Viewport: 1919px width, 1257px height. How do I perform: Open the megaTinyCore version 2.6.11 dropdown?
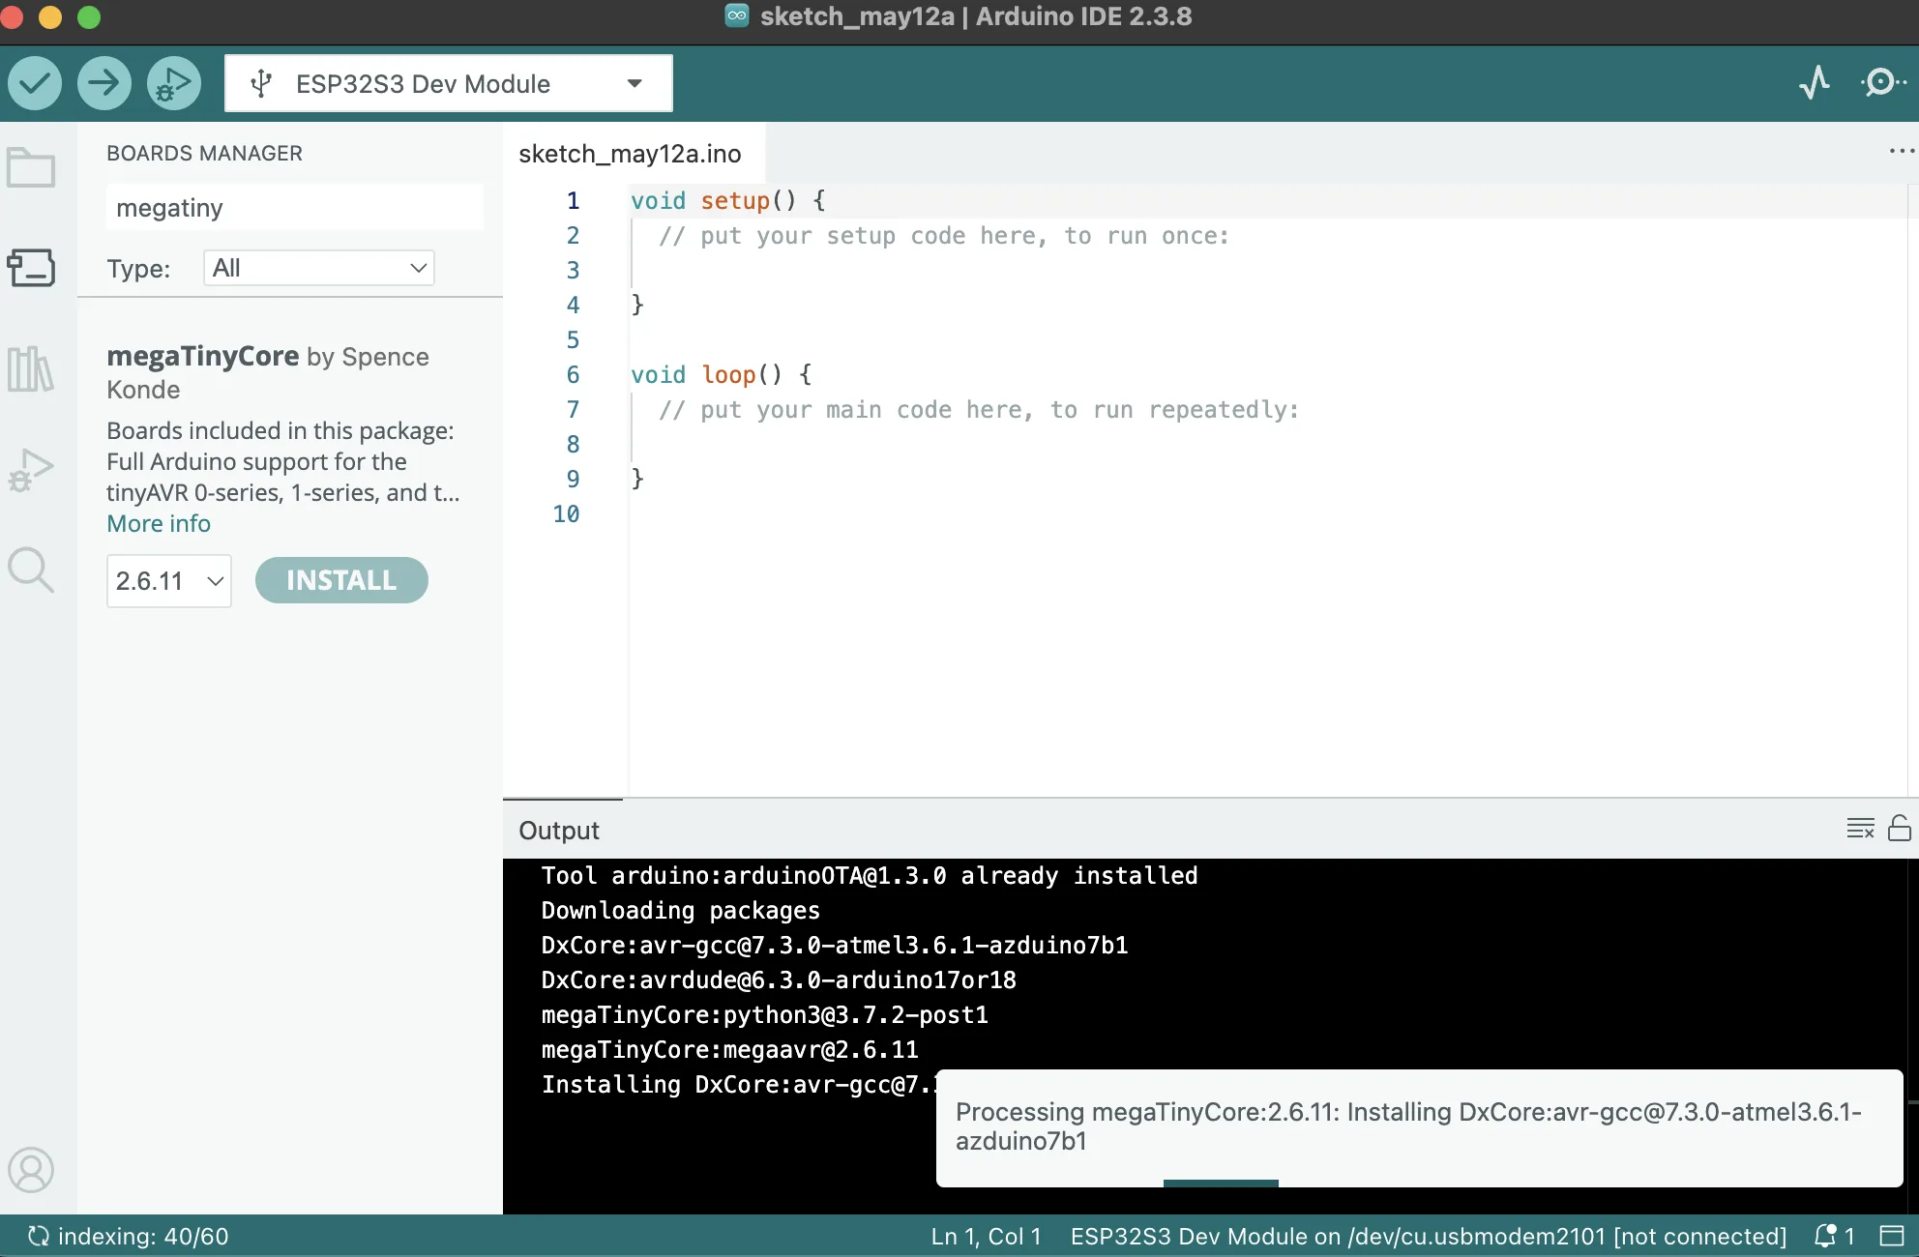169,581
